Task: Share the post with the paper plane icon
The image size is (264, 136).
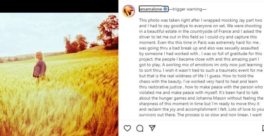Action: point(152,128)
